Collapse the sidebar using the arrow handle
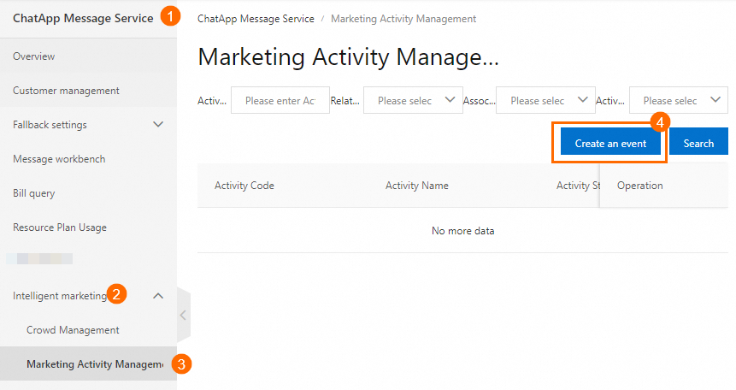 182,315
